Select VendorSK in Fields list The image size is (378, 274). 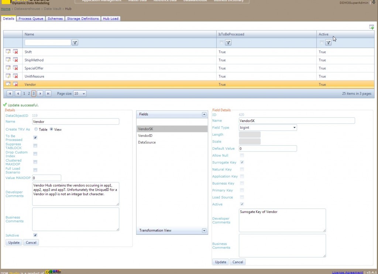pyautogui.click(x=172, y=129)
